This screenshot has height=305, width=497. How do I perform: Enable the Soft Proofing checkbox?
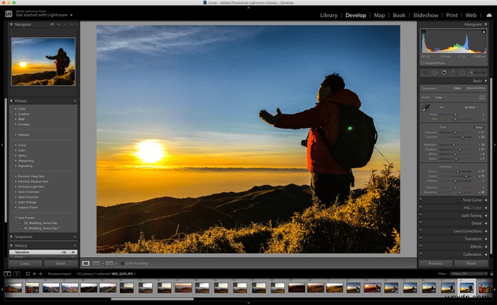coord(122,264)
